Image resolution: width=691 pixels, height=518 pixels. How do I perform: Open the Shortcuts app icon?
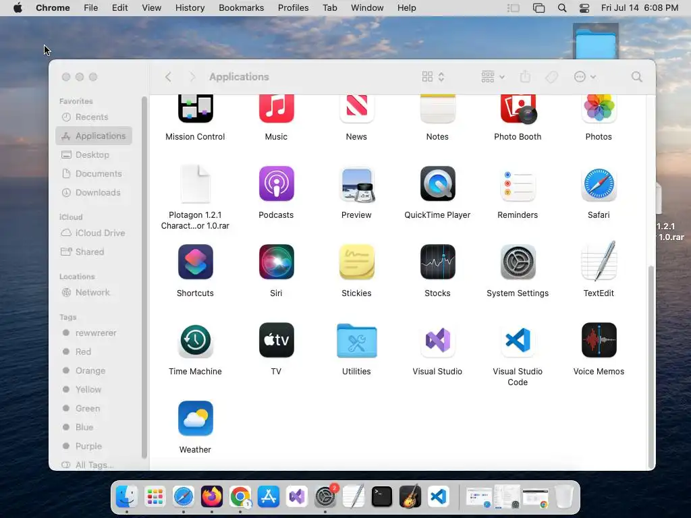[x=195, y=262]
